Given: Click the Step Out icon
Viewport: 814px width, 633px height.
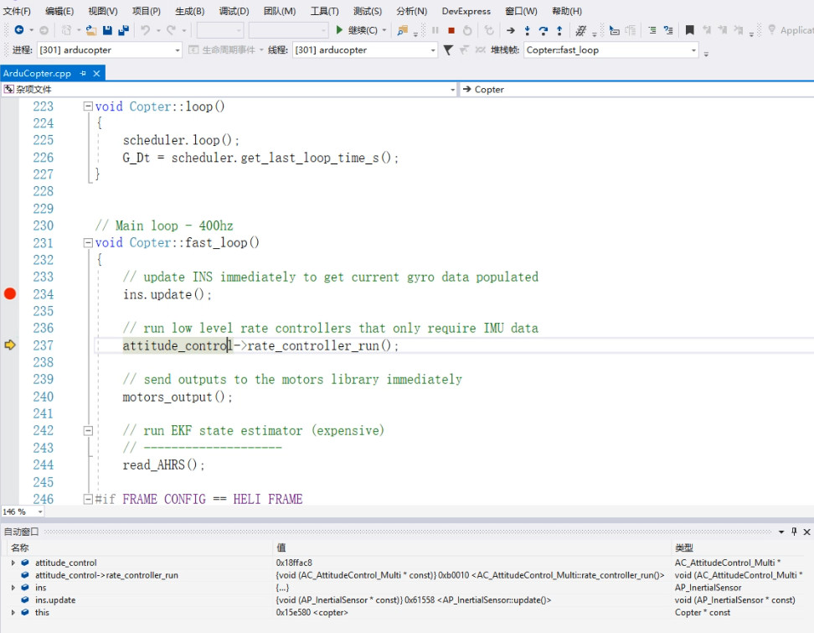Looking at the screenshot, I should coord(559,30).
